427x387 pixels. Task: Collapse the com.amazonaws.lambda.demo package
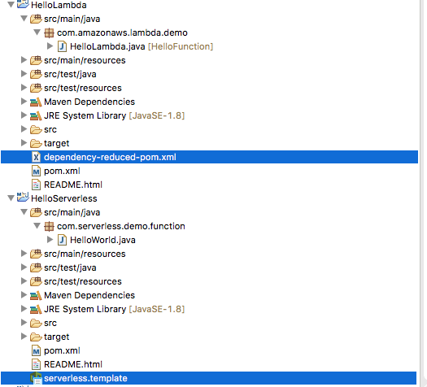click(x=37, y=33)
